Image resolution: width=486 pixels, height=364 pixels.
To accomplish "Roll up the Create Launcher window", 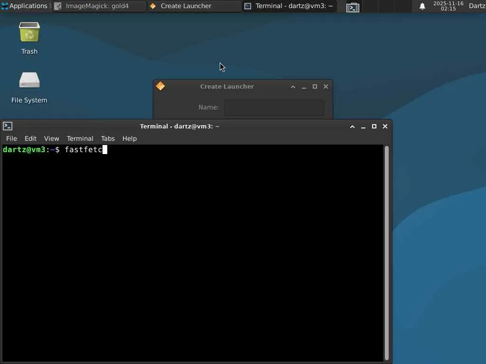I will pyautogui.click(x=293, y=87).
